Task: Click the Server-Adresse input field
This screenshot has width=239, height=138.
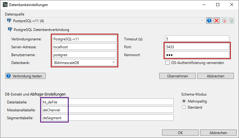Action: (84, 47)
